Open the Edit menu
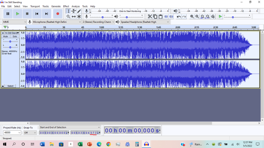The height and width of the screenshot is (148, 264). [x=9, y=6]
